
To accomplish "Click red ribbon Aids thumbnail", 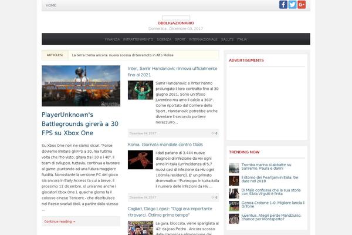I will coord(140,160).
